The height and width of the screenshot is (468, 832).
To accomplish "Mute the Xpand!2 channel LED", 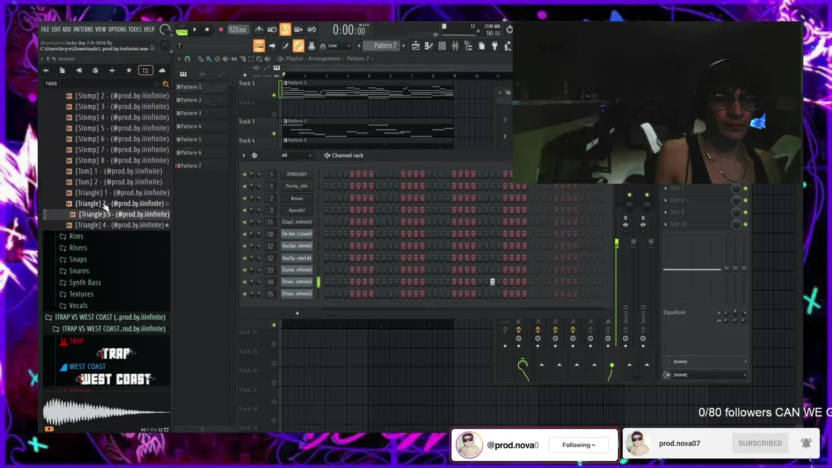I will click(x=244, y=210).
